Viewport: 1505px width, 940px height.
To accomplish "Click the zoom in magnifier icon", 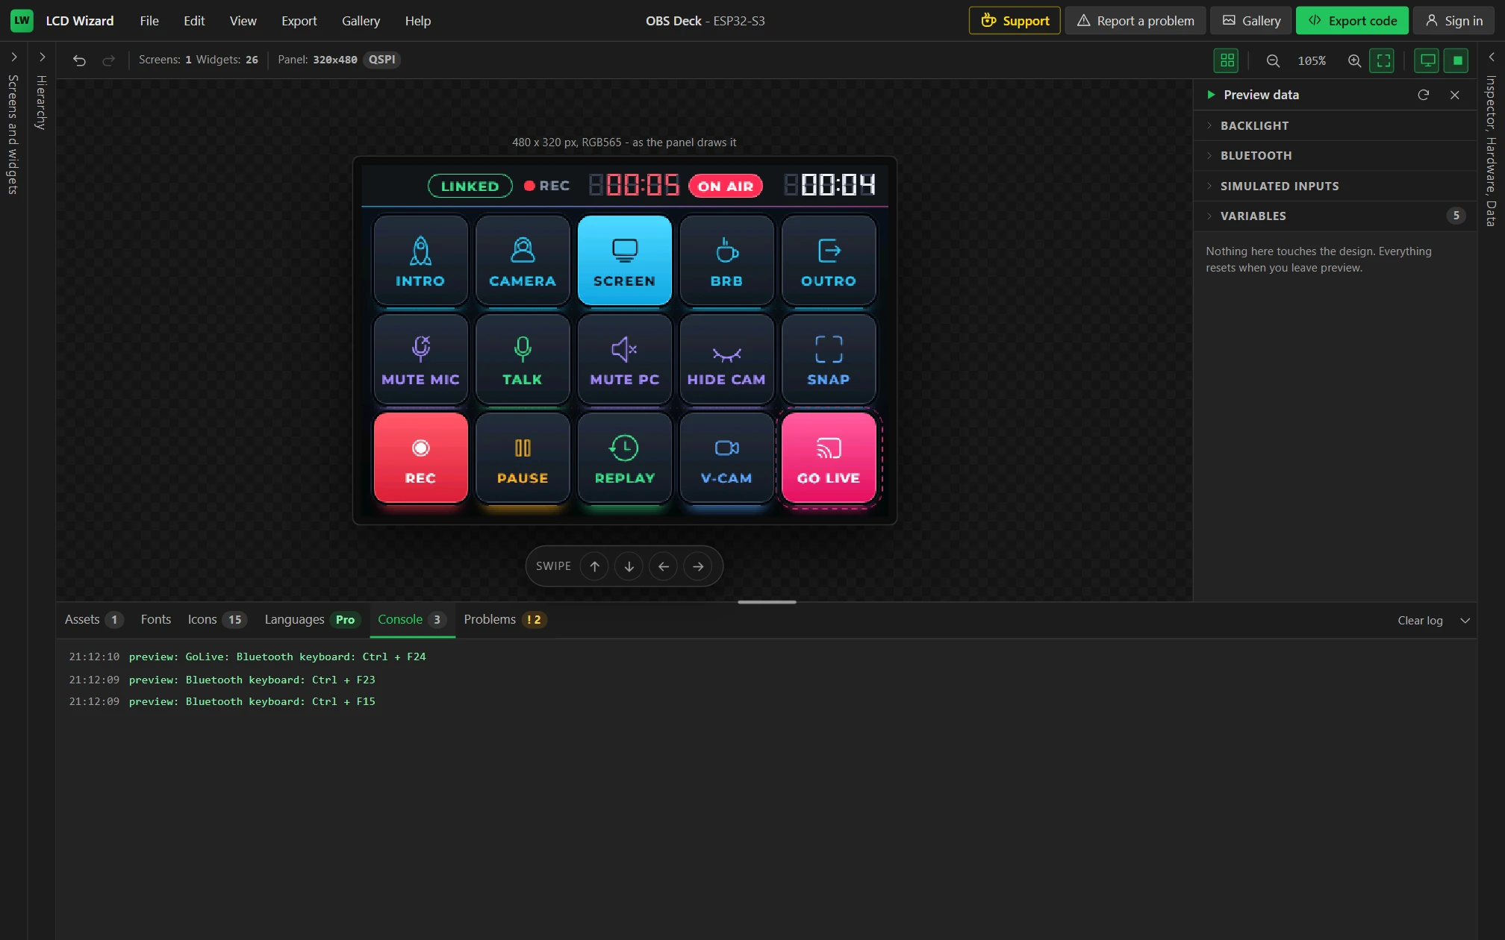I will (1354, 60).
